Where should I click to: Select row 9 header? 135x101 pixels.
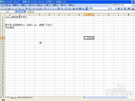pos(2,38)
